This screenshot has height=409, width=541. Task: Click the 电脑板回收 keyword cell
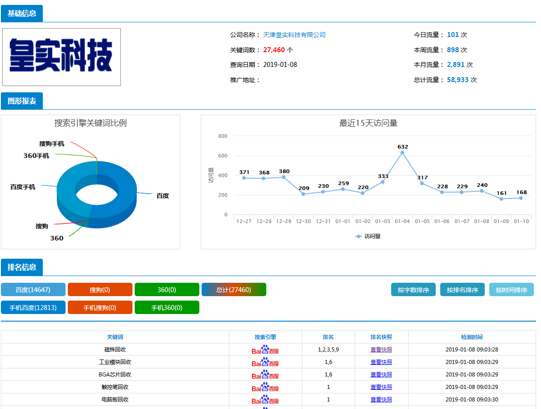(x=115, y=400)
